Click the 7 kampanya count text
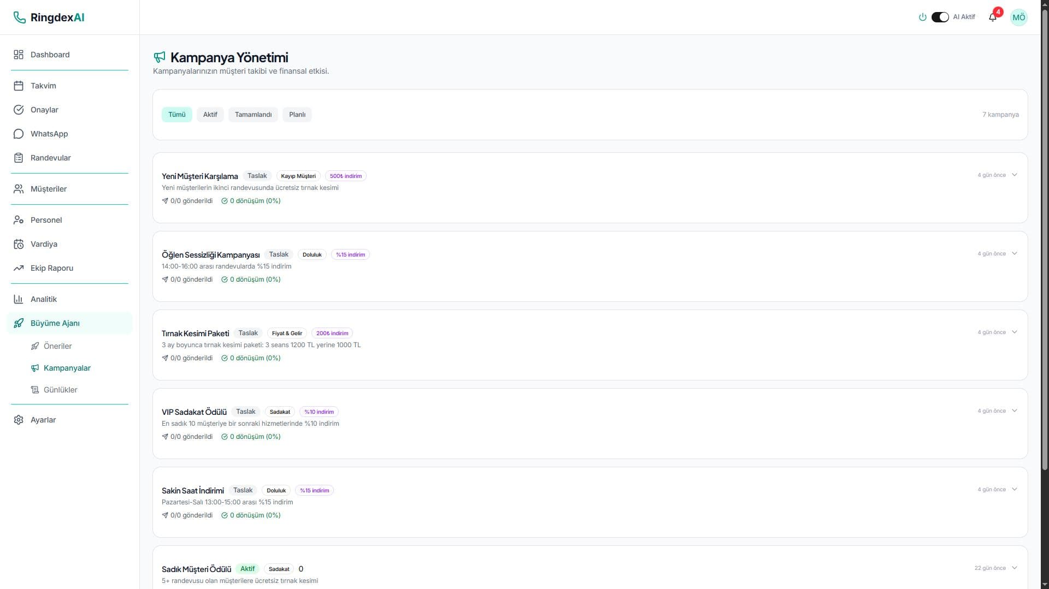 coord(1000,115)
